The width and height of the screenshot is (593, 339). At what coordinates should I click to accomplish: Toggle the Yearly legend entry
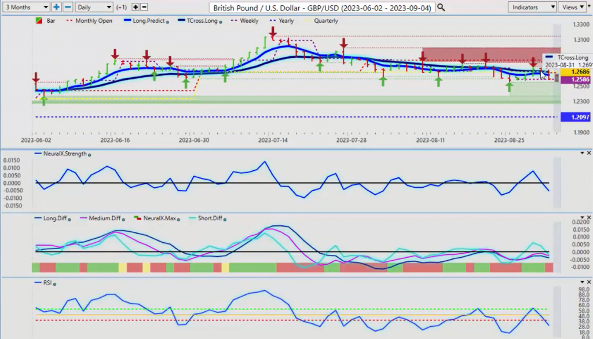[x=281, y=21]
